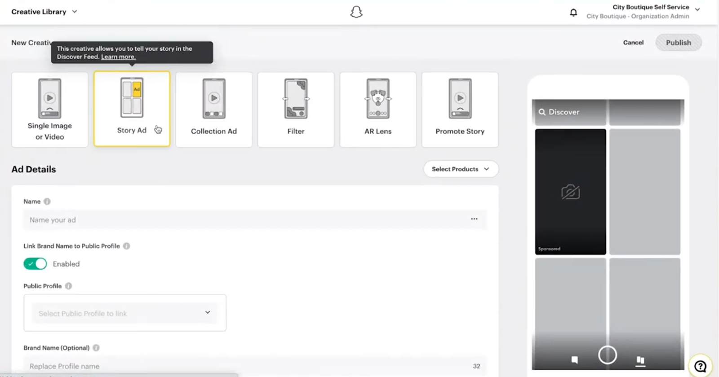Click the info icon next to Public Profile
The image size is (719, 377).
[68, 286]
